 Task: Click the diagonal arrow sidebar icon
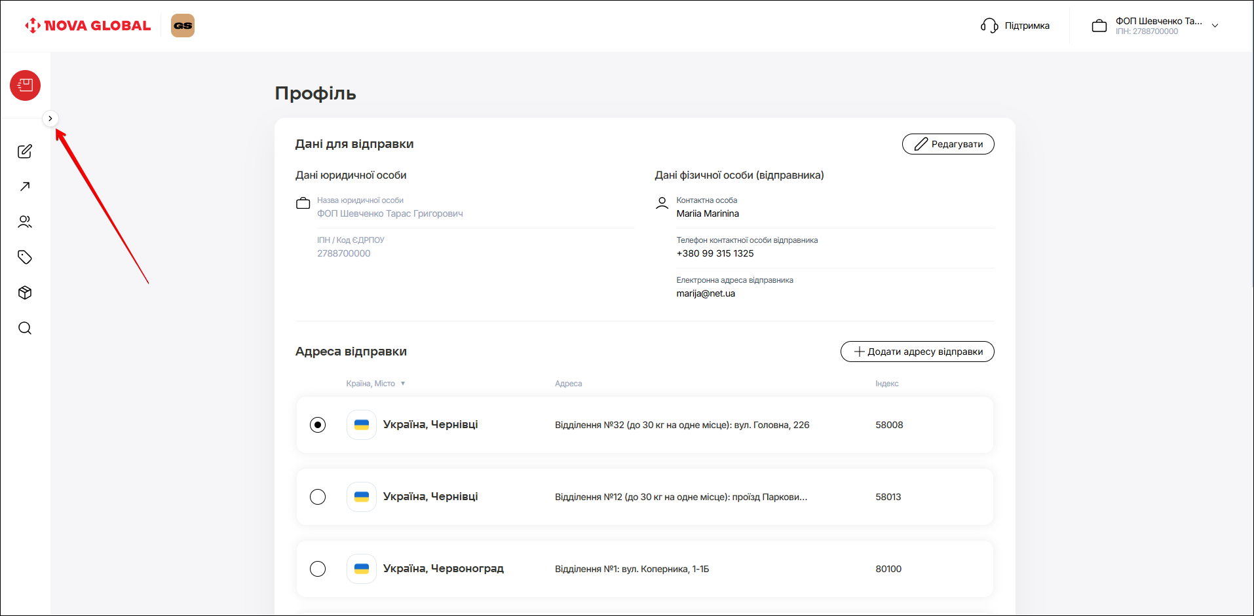(25, 187)
